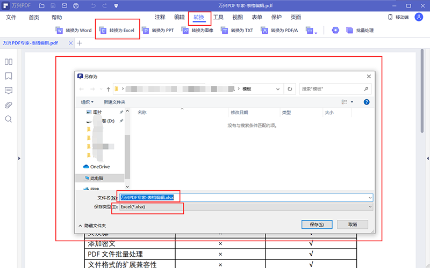The height and width of the screenshot is (268, 430).
Task: Open the quick access customize dropdown arrow
Action: (116, 6)
